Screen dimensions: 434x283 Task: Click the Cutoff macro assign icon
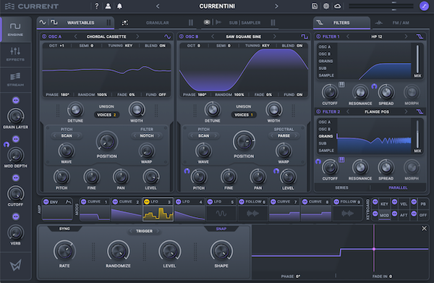point(16,178)
